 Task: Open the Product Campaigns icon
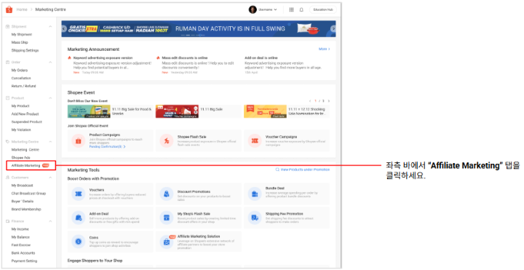click(x=79, y=141)
